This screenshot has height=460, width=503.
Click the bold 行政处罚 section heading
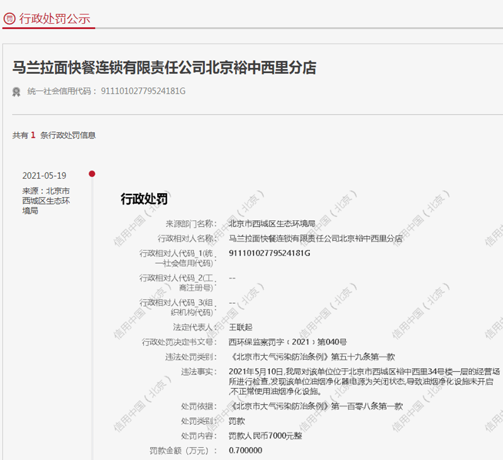(144, 199)
